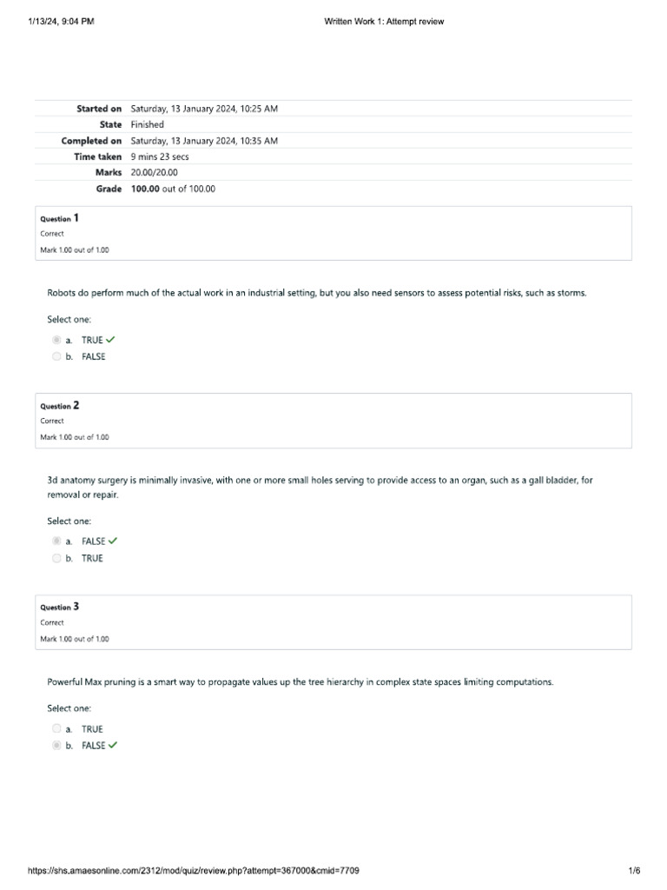Choose TRUE radio for 3d anatomy surgery question
The image size is (667, 890).
(x=56, y=558)
